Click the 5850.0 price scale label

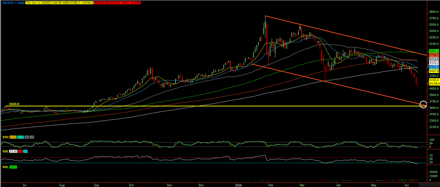pos(433,12)
